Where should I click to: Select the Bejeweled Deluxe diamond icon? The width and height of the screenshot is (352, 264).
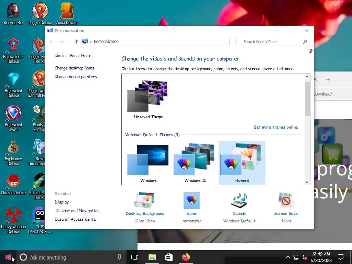tap(13, 85)
